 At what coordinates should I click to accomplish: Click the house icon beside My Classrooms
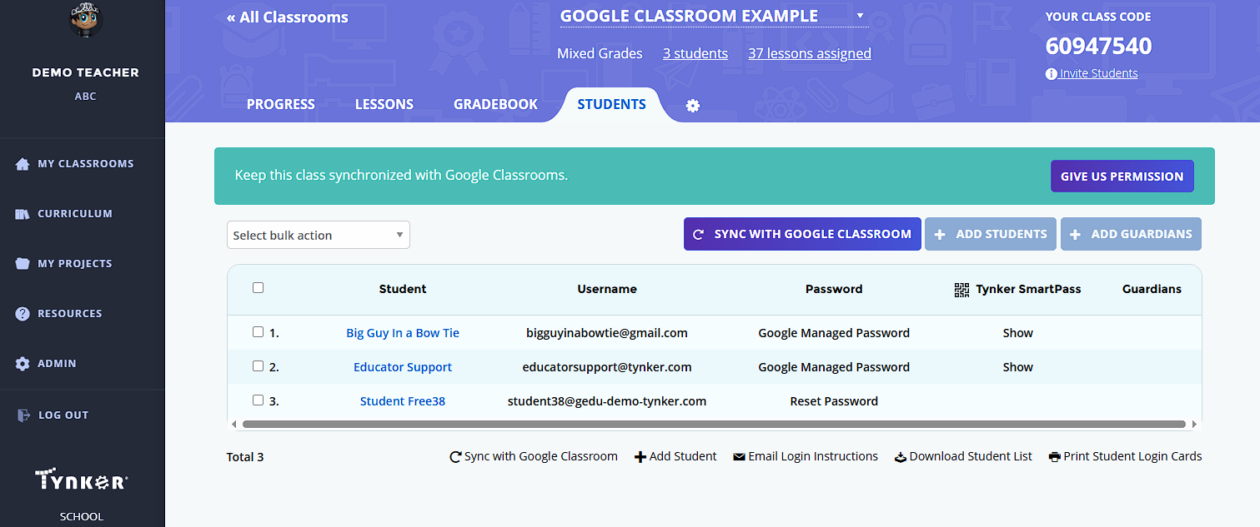click(x=23, y=164)
